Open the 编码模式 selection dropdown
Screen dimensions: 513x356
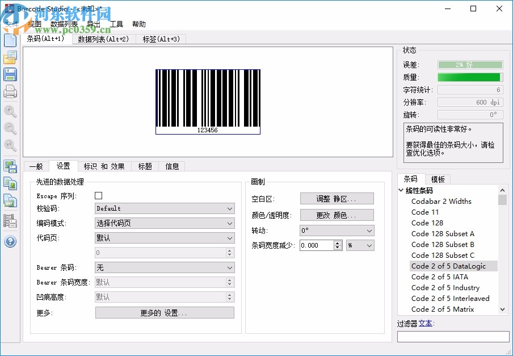pos(164,223)
